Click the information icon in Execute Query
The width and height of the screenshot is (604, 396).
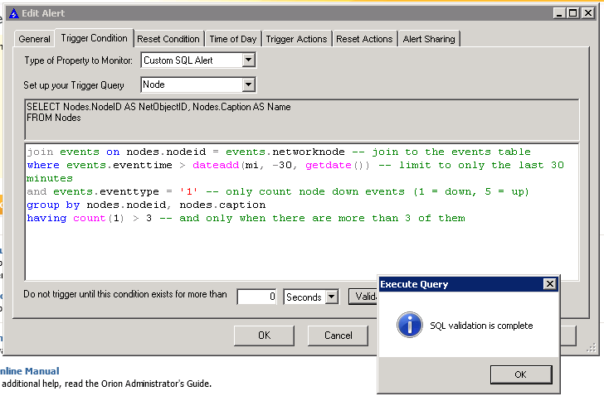pyautogui.click(x=410, y=325)
